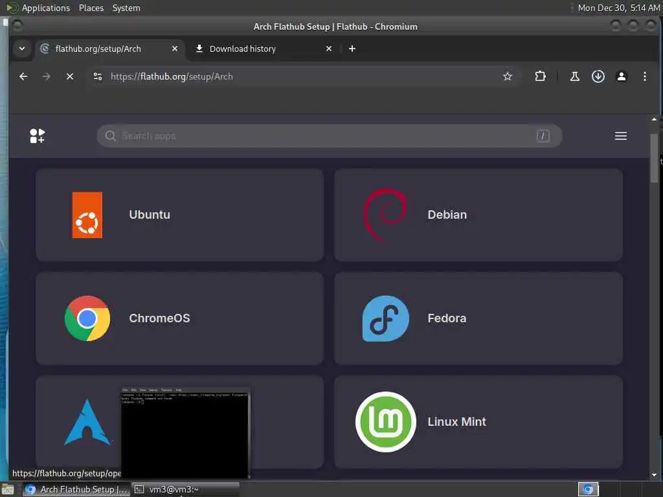Close the flathub.org/setup/Arch tab
Viewport: 663px width, 497px height.
(x=175, y=49)
